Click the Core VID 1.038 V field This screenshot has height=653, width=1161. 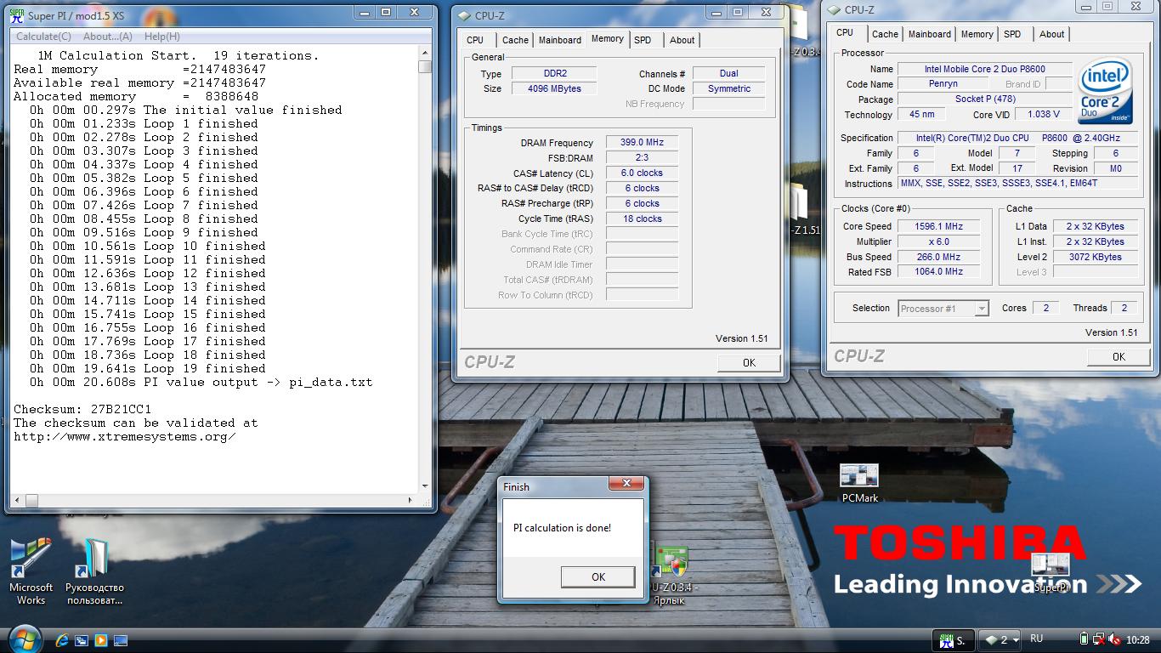click(1043, 114)
